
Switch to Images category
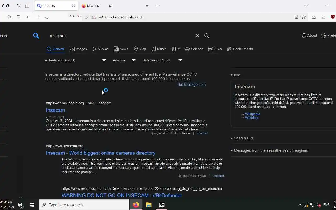point(78,49)
